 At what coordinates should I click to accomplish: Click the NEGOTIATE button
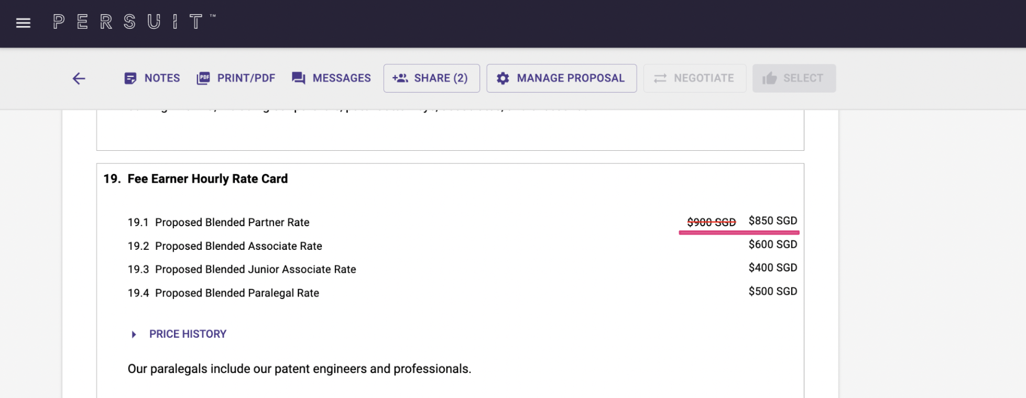pos(695,79)
